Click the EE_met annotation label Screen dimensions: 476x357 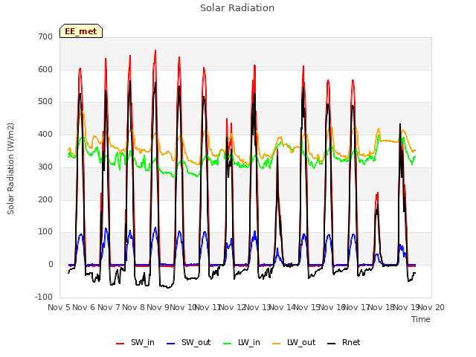[x=81, y=31]
